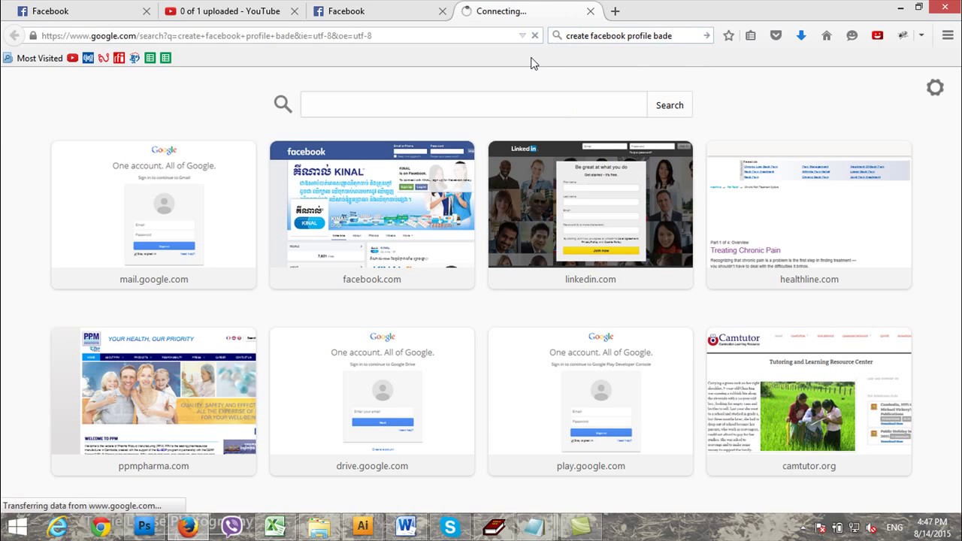
Task: Open the Firefox hamburger menu
Action: (947, 35)
